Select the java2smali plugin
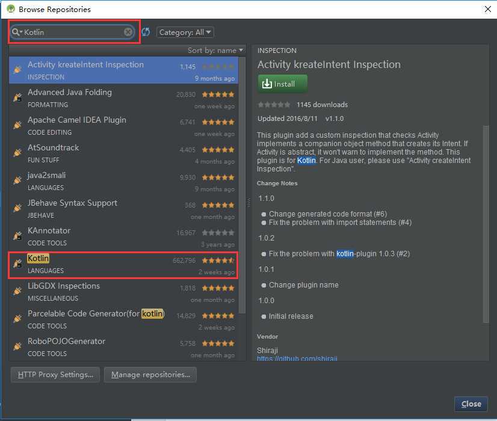This screenshot has width=497, height=421. tap(123, 181)
